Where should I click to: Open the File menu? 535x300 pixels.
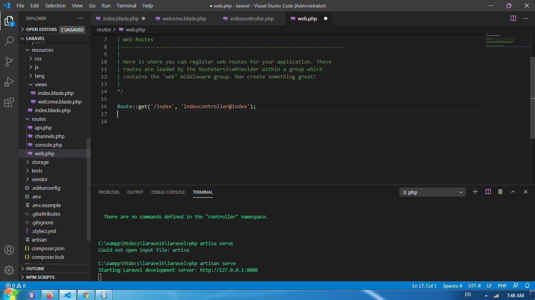click(20, 5)
